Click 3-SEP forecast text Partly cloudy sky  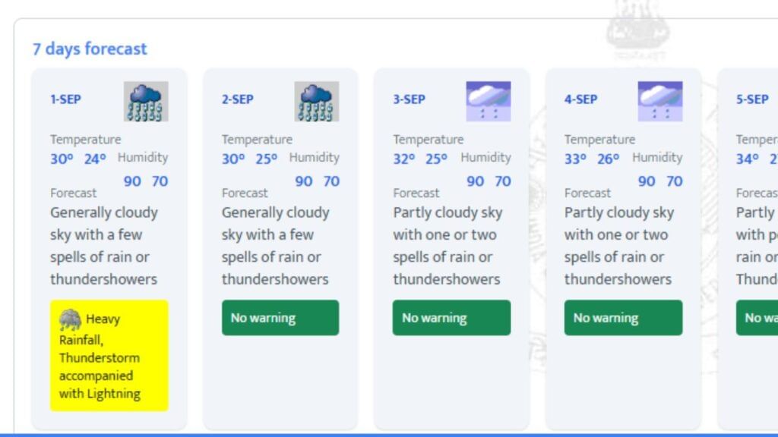tap(448, 212)
